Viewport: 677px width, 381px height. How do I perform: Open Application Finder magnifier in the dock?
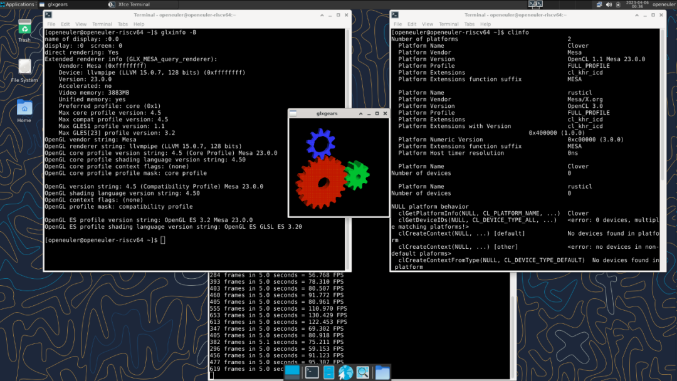[x=363, y=372]
